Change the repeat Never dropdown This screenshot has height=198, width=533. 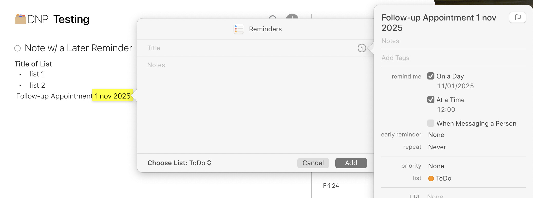437,147
